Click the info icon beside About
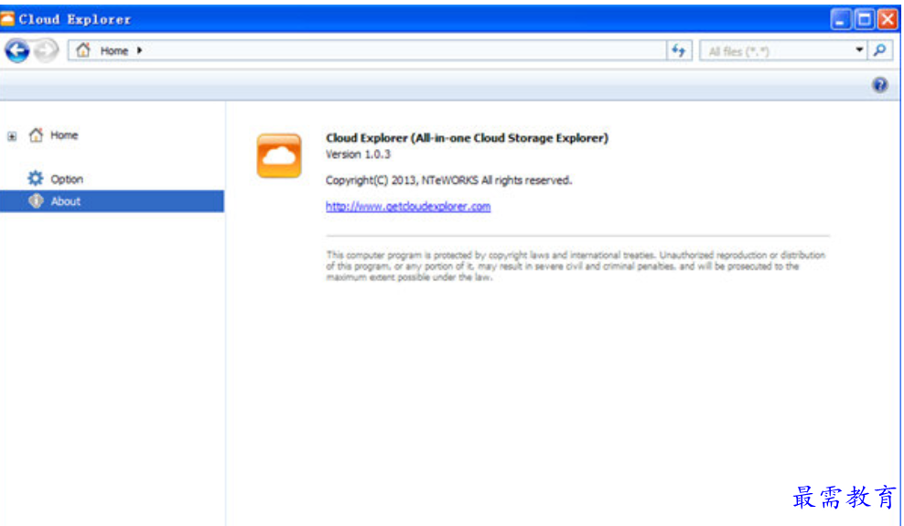The height and width of the screenshot is (526, 904). point(36,201)
